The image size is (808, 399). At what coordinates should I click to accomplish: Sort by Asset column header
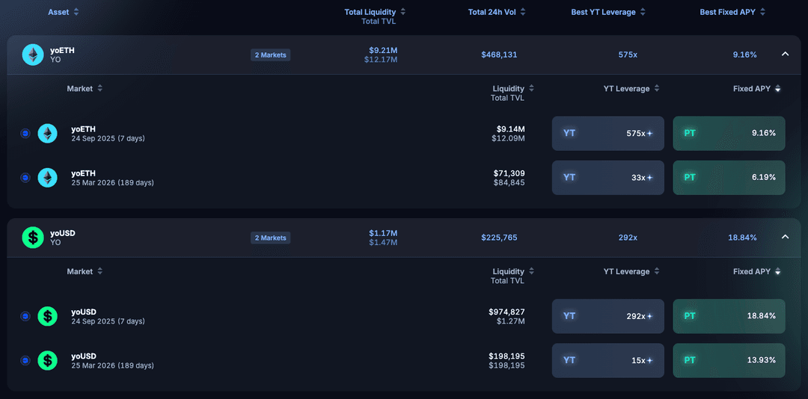point(63,12)
